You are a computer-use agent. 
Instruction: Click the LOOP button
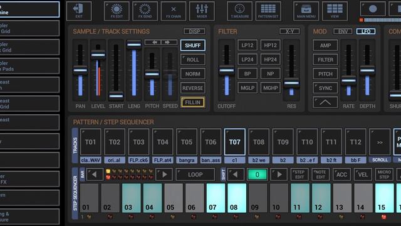(x=195, y=175)
